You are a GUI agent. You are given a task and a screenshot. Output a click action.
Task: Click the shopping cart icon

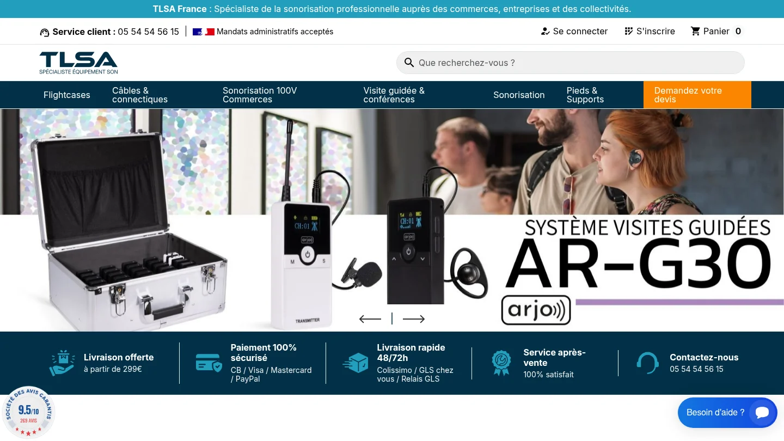695,31
